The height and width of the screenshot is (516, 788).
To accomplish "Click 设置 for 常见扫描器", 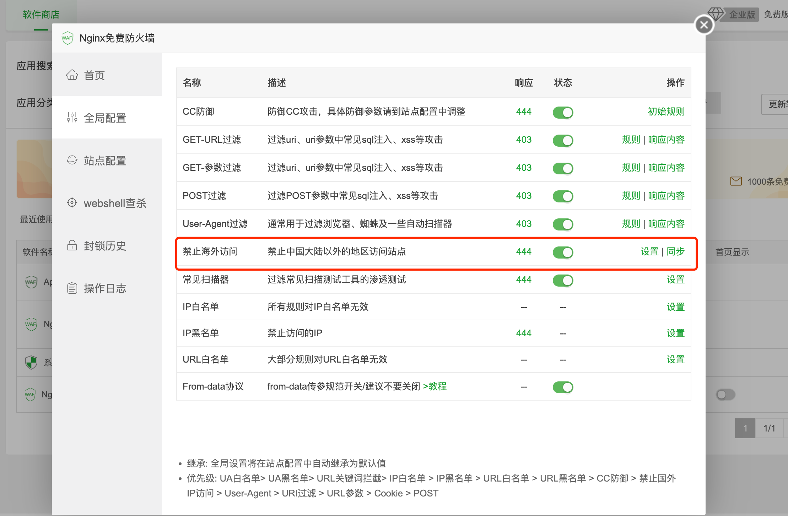I will [x=675, y=279].
